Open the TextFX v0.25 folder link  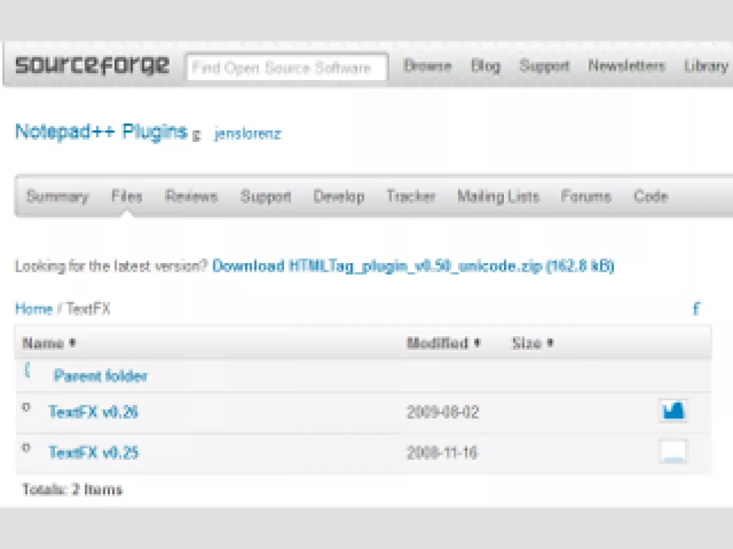point(93,453)
